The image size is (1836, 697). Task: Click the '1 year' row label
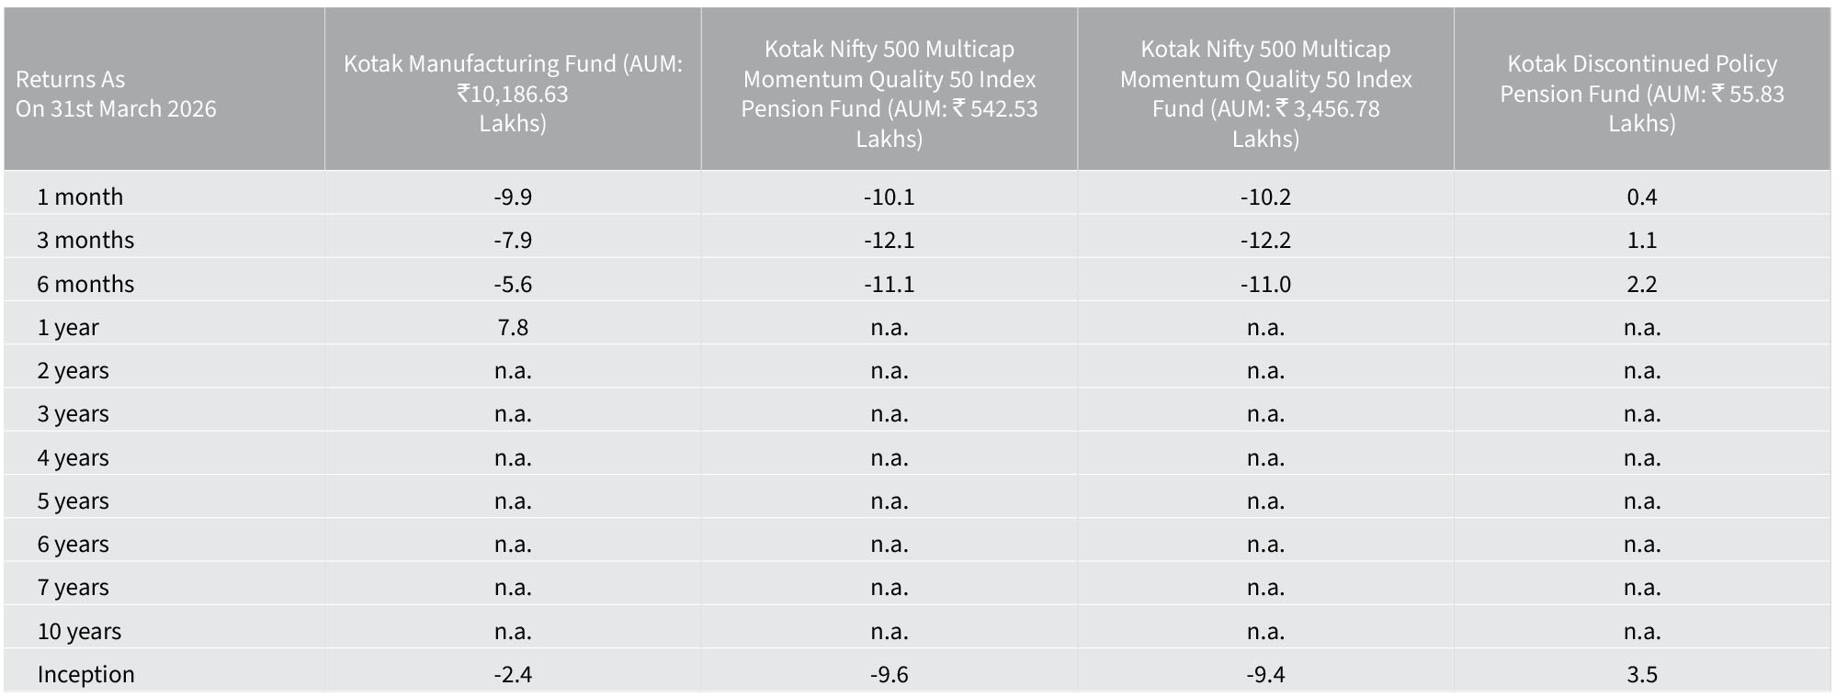pyautogui.click(x=68, y=327)
